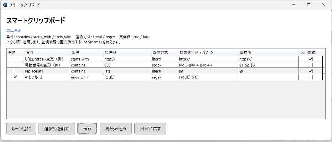This screenshot has width=332, height=142.
Task: Enable the 電話番号の整形 rule checkbox
Action: [x=15, y=65]
